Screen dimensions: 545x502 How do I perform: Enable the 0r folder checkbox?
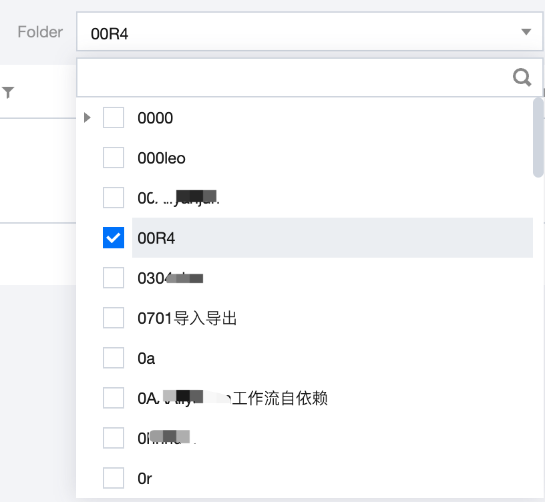(x=114, y=478)
